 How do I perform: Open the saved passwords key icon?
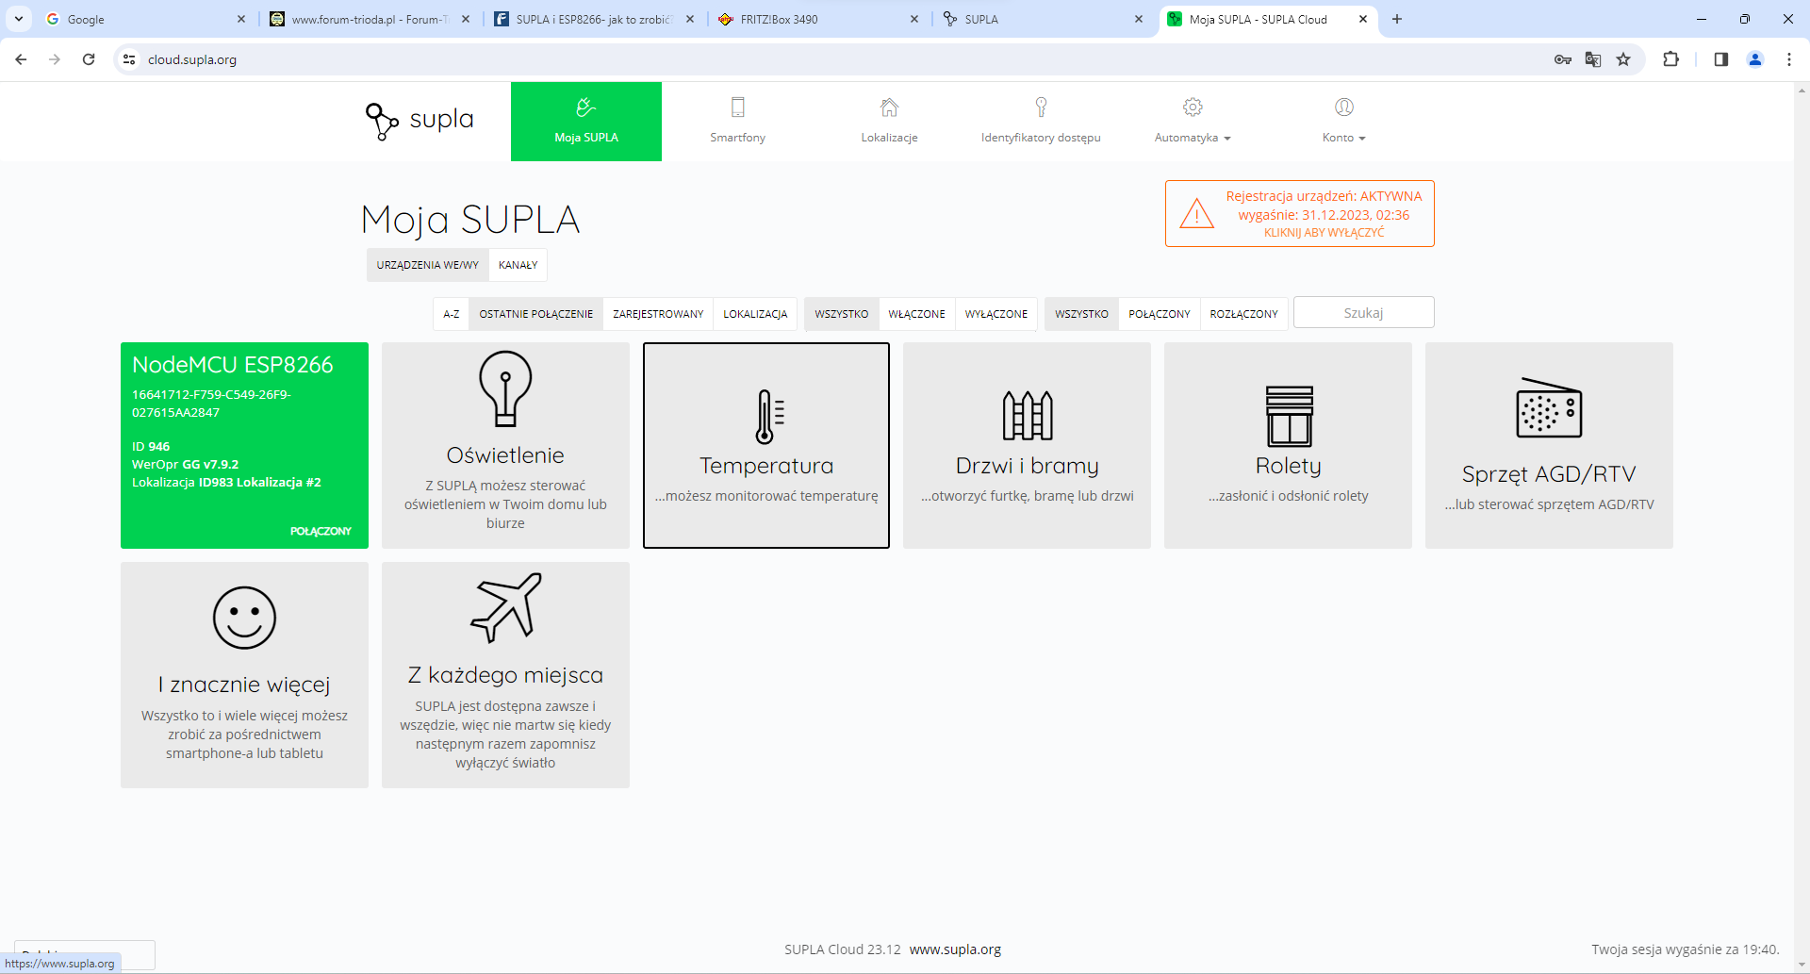click(1563, 59)
